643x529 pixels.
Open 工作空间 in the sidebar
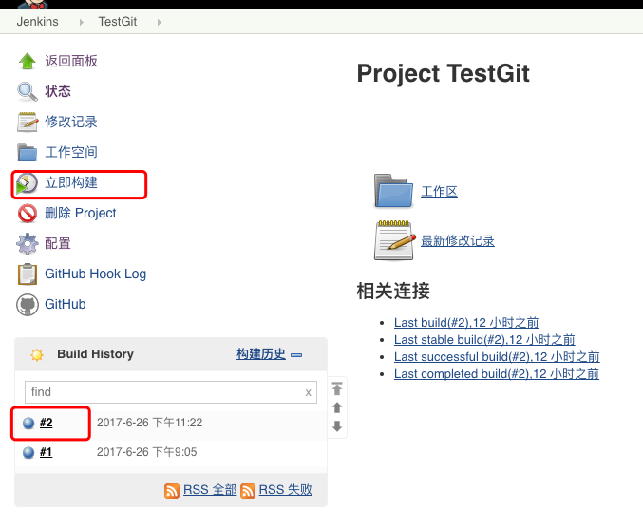[71, 152]
